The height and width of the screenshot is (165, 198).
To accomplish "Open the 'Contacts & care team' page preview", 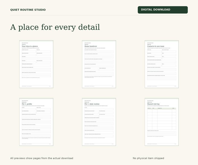I will click(x=162, y=64).
